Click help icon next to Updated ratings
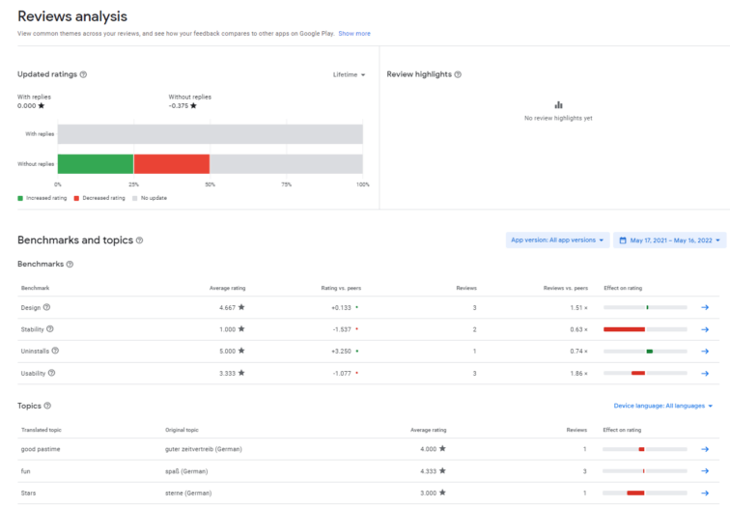This screenshot has width=730, height=508. (x=83, y=74)
